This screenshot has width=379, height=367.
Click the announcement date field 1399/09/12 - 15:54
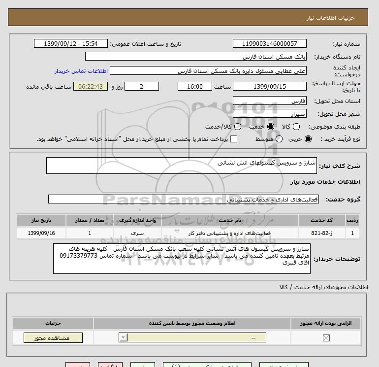point(70,43)
